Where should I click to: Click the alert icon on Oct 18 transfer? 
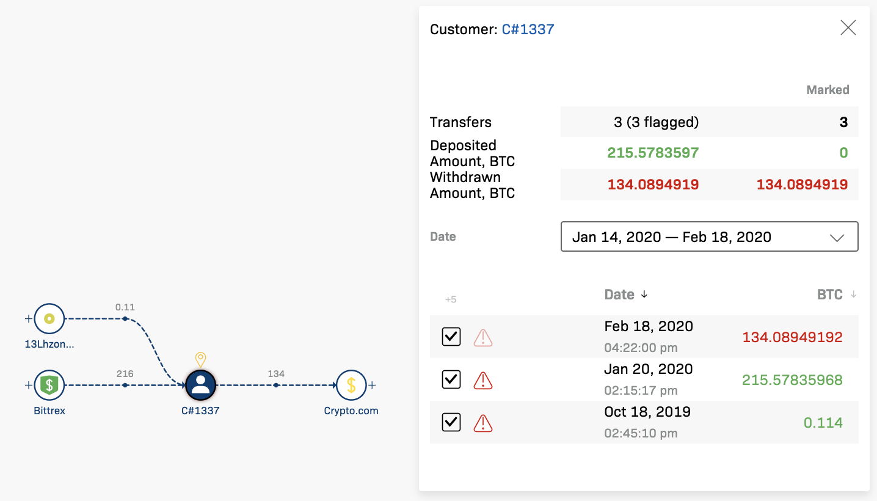click(483, 422)
